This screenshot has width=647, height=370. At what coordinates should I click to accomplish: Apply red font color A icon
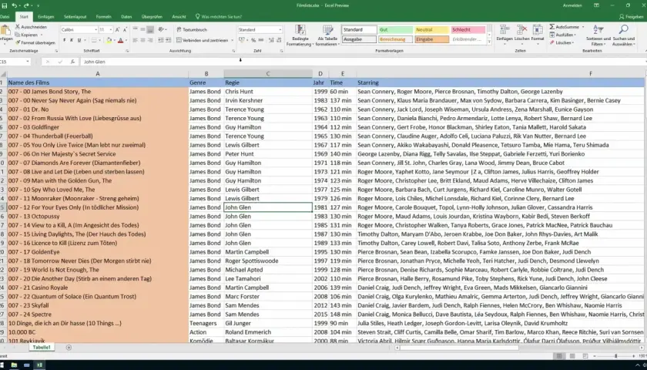coord(120,40)
